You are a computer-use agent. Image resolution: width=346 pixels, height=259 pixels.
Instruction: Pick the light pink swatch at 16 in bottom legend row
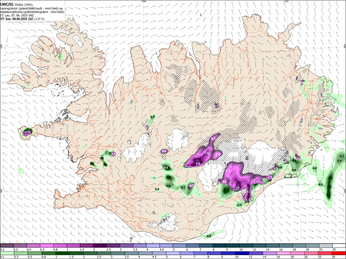[x=284, y=253]
